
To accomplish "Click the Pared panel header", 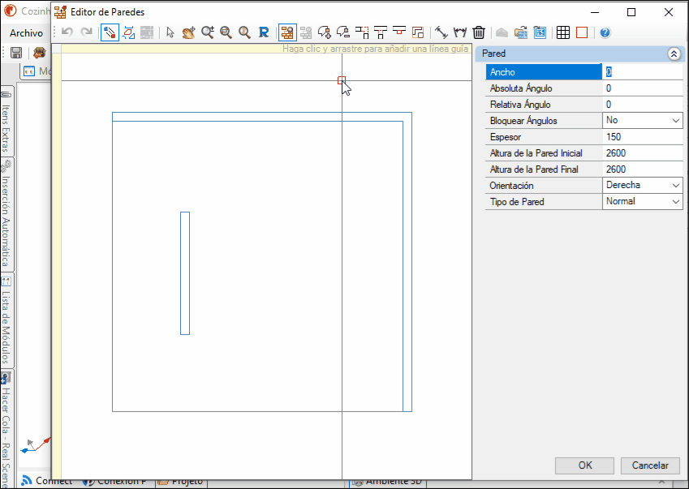I will [580, 54].
